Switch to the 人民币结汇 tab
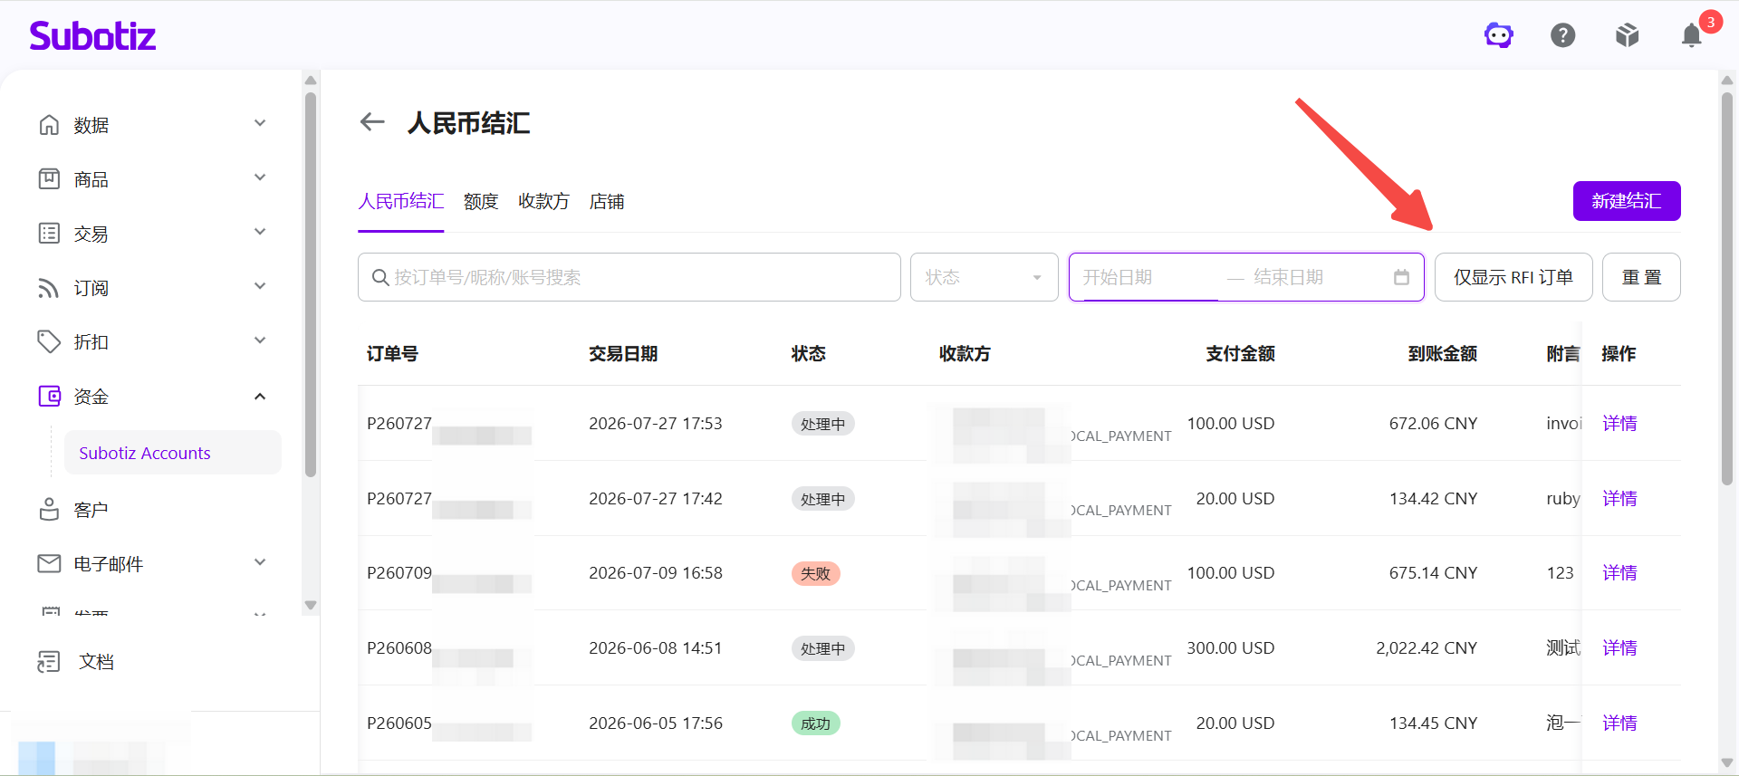The image size is (1739, 776). pyautogui.click(x=401, y=201)
